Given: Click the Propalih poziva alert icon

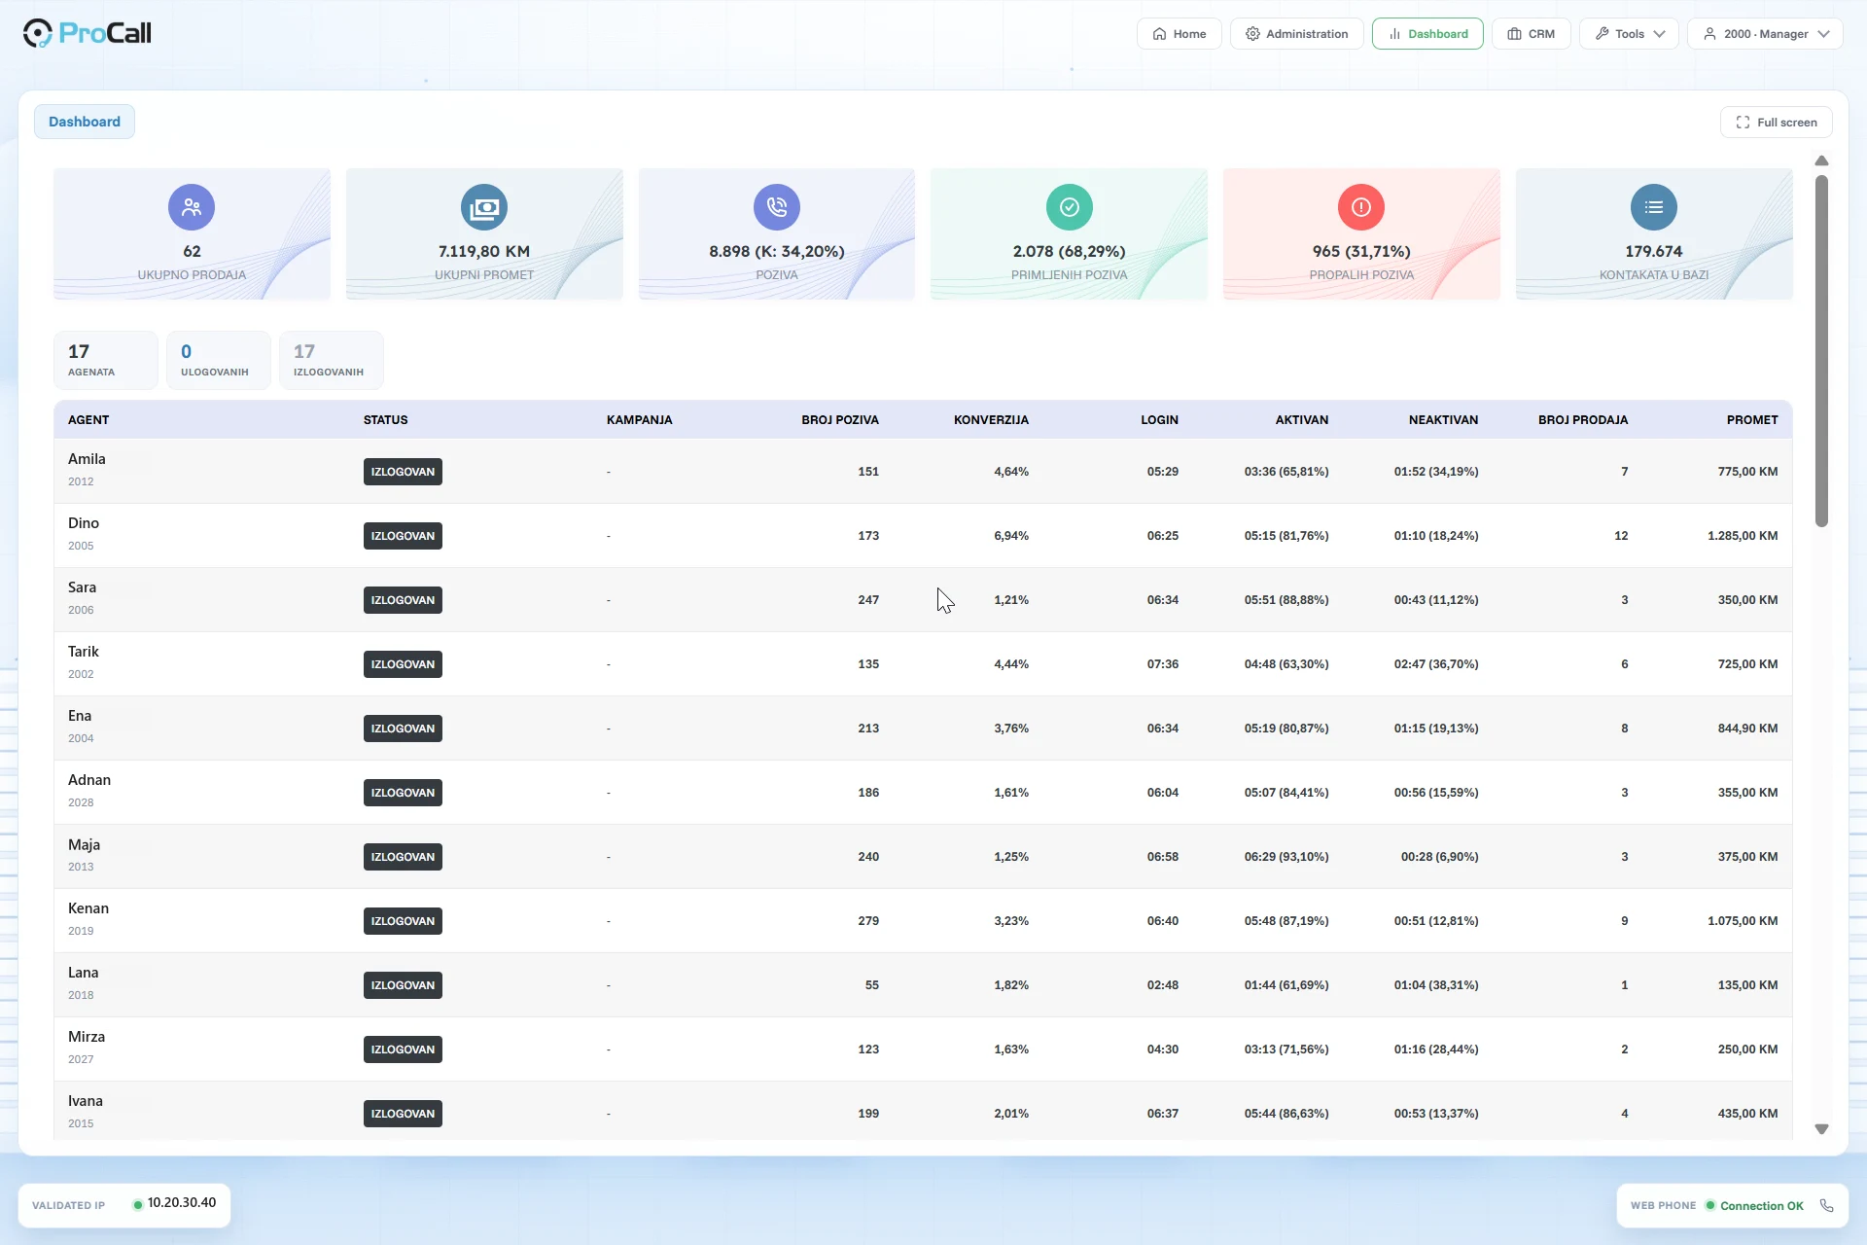Looking at the screenshot, I should click(1361, 207).
